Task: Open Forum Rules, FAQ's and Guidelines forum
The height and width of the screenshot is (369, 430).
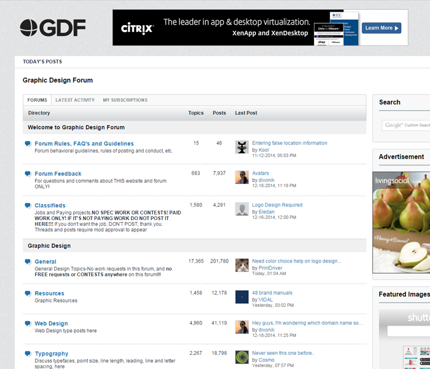Action: click(x=84, y=143)
